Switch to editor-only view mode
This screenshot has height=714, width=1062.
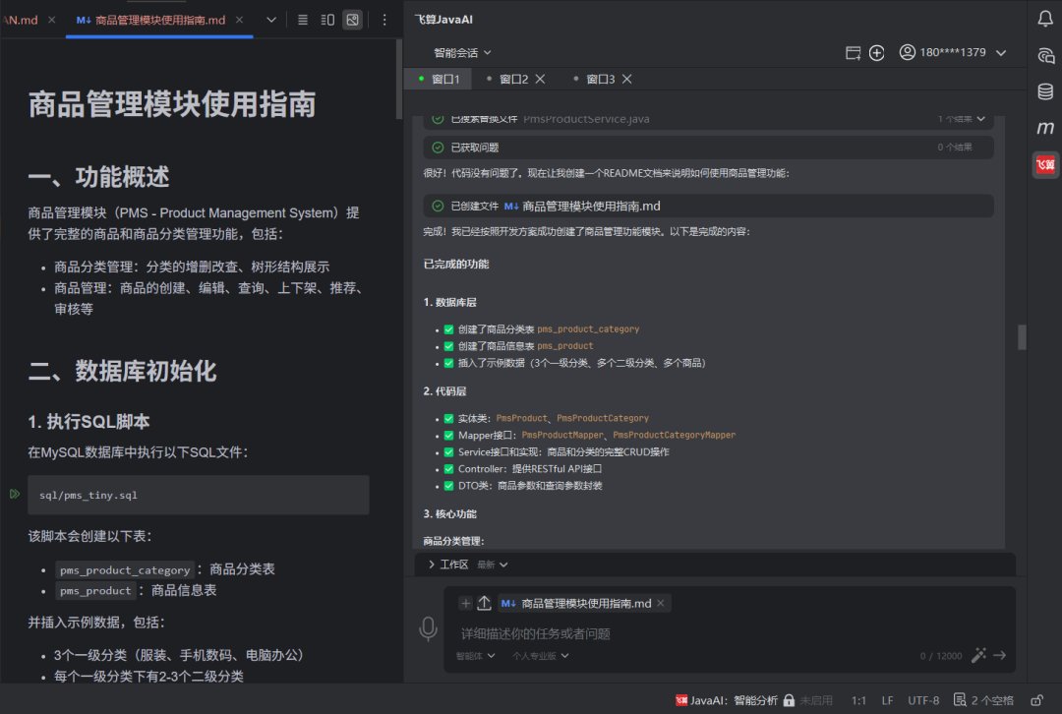tap(303, 20)
